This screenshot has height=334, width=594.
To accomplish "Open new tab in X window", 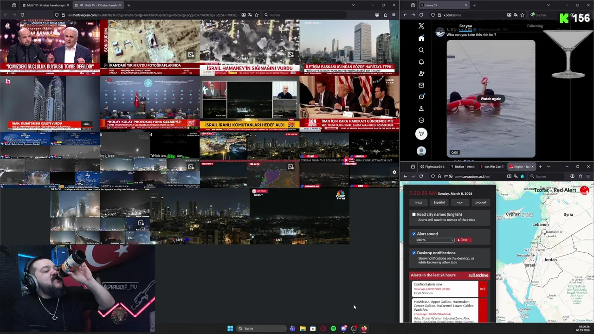I will 474,5.
